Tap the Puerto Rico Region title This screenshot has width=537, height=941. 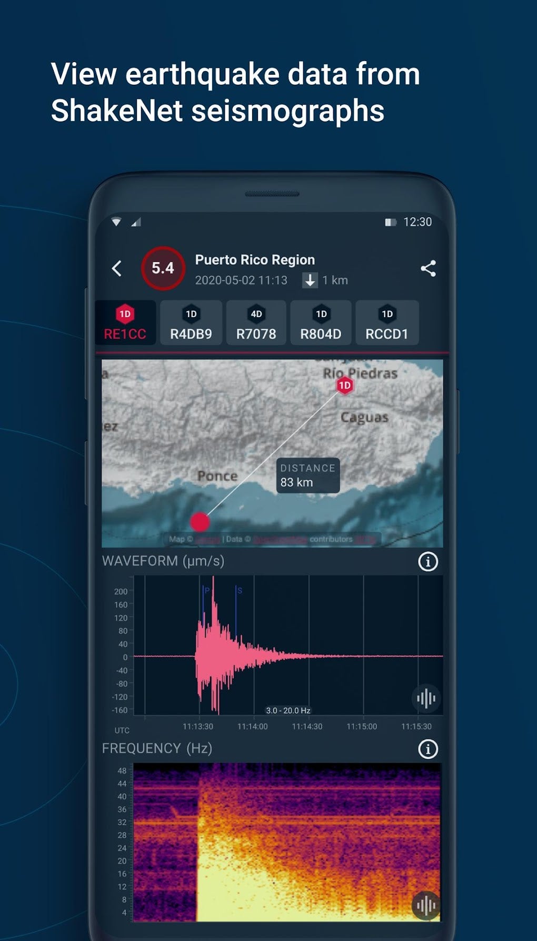255,260
